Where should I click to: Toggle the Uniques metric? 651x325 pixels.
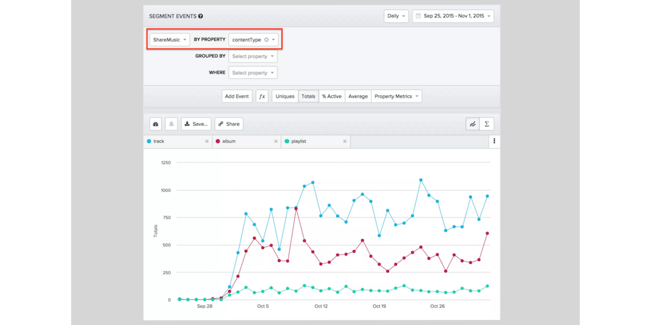pyautogui.click(x=285, y=96)
